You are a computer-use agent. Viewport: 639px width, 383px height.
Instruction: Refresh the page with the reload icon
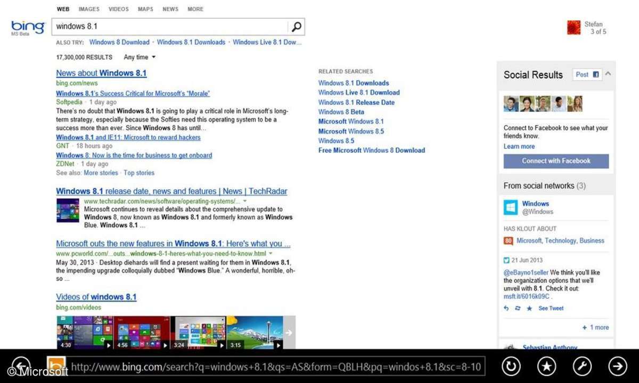tap(511, 366)
